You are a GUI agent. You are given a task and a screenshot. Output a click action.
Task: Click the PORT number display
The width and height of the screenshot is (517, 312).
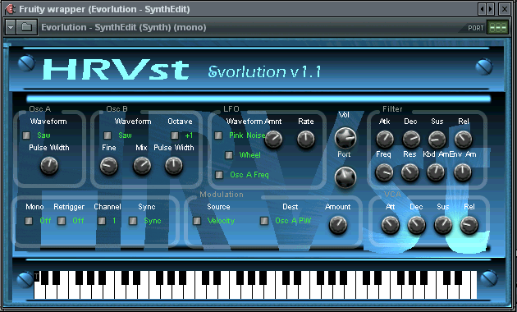(498, 28)
